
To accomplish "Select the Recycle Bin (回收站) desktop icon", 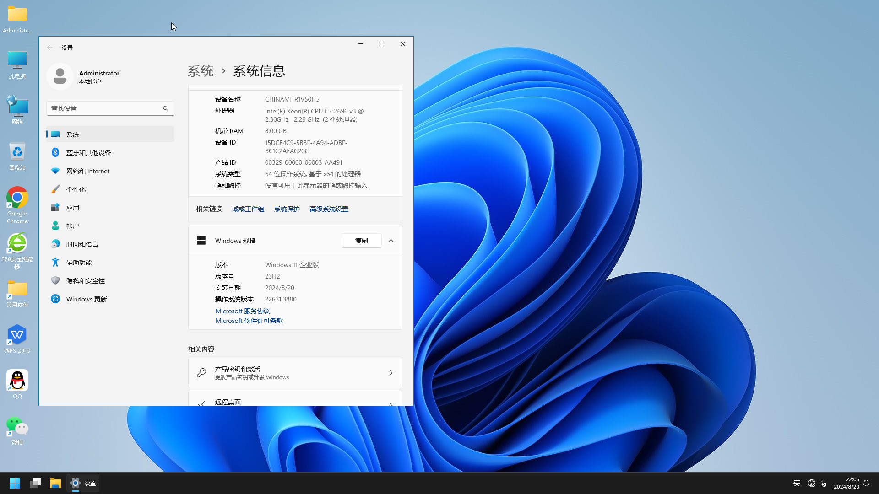I will pos(17,156).
